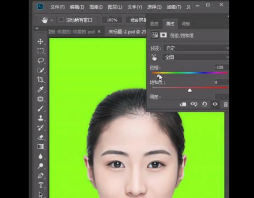Click the lightness value field
This screenshot has height=198, width=254.
pos(222,97)
